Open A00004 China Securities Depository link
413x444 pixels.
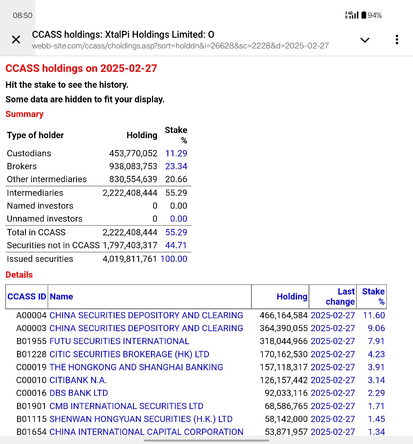click(146, 315)
